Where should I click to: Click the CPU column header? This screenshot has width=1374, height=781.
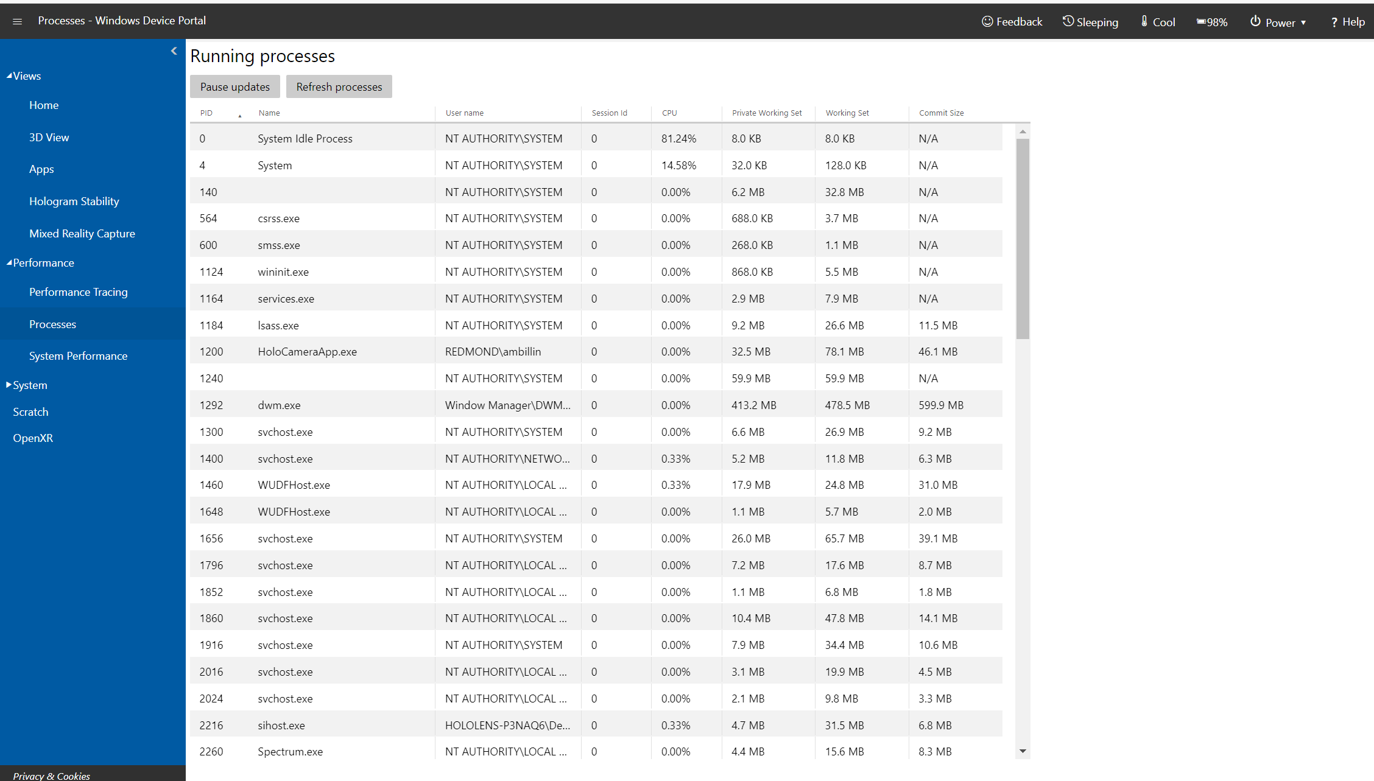[x=669, y=112]
